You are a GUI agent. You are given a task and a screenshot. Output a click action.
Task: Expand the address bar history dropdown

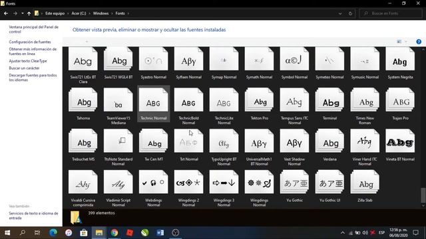[x=340, y=13]
